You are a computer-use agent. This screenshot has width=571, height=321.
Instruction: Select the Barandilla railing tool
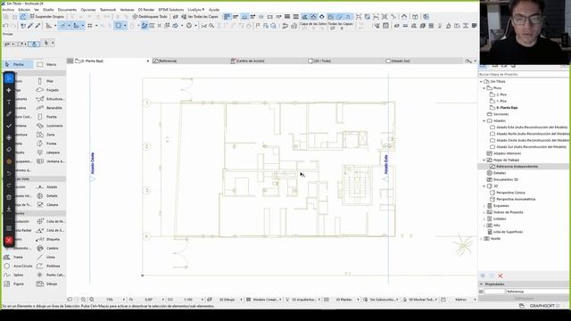50,108
